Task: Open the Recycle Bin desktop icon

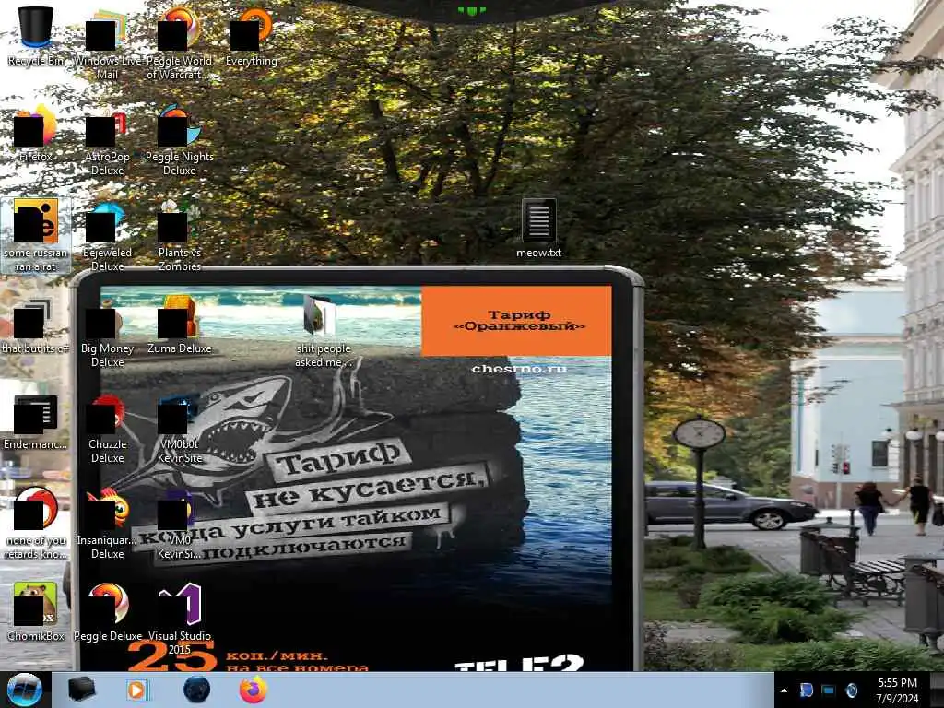Action: 36,37
